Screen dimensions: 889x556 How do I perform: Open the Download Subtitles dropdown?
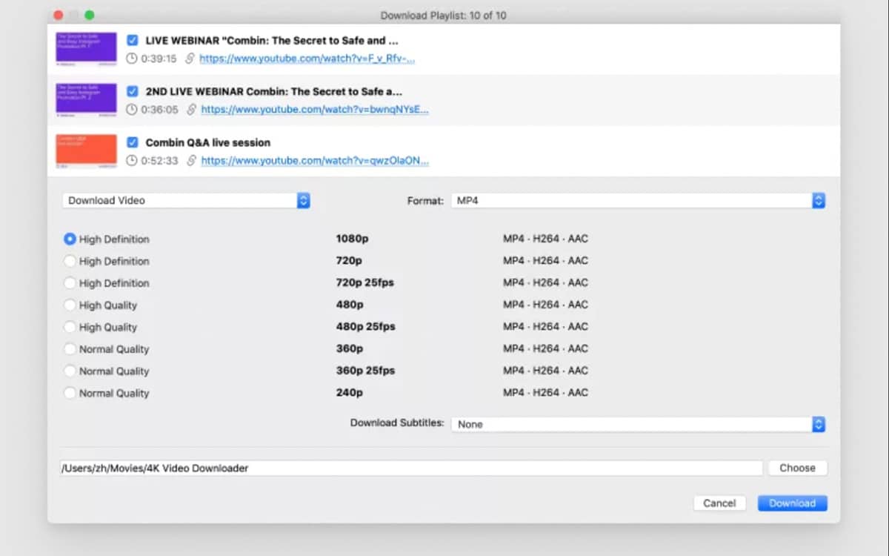818,423
